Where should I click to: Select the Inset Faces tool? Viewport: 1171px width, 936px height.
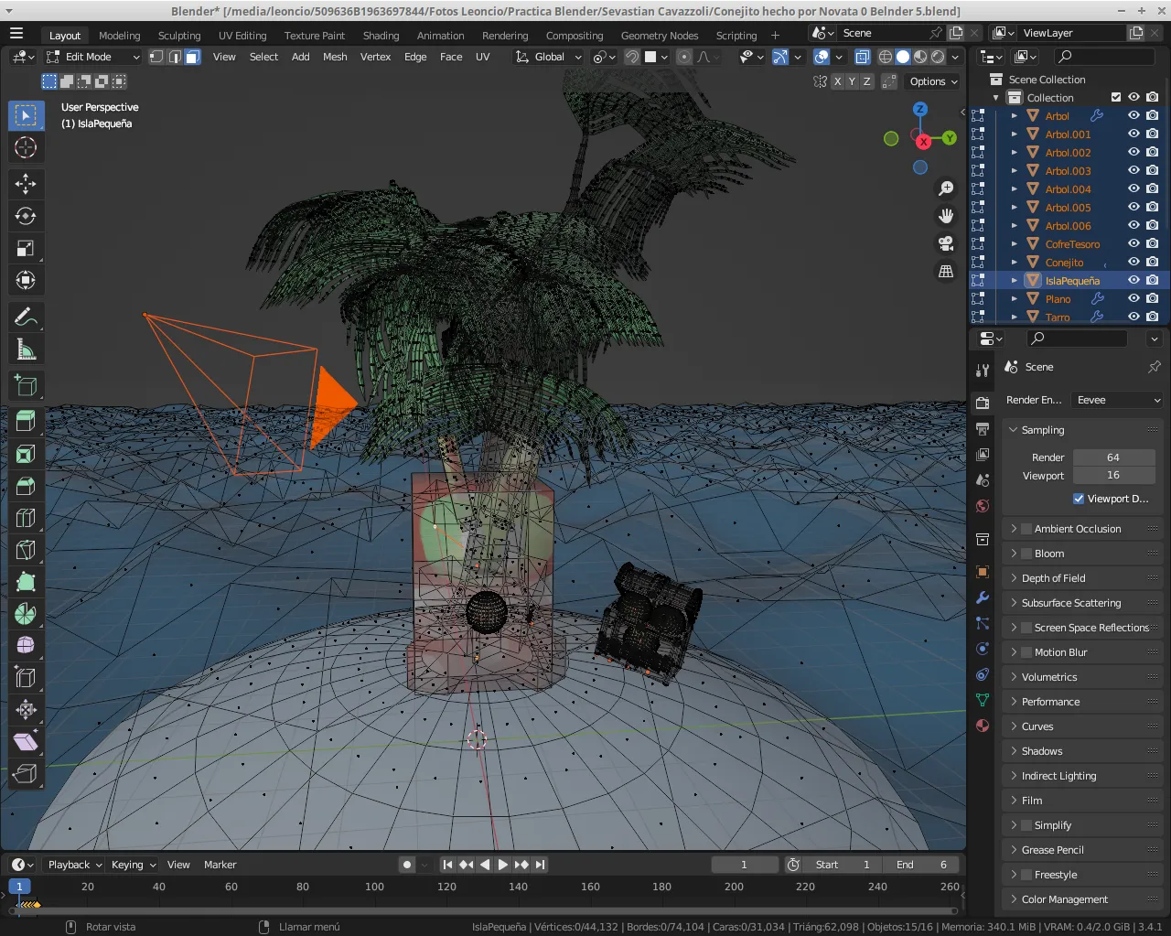point(26,454)
